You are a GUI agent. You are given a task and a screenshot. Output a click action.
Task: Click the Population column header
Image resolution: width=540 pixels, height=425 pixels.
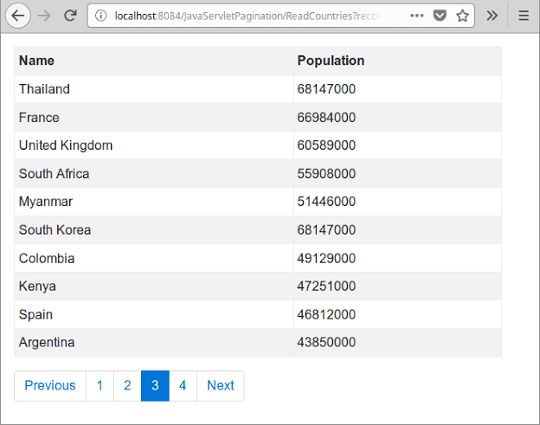[331, 61]
